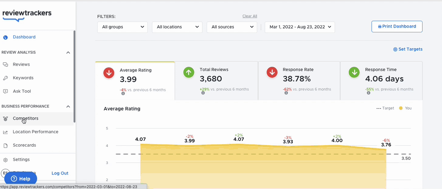Collapse the Review Analysis section

pos(68,53)
